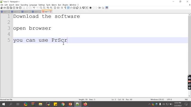Click the New file toolbar icon

[x=1, y=8]
